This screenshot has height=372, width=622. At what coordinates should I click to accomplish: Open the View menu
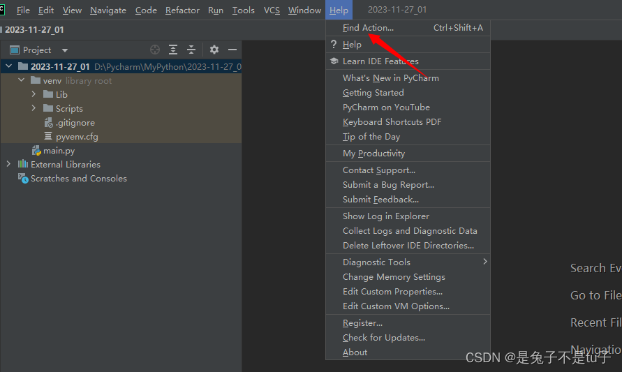[72, 10]
